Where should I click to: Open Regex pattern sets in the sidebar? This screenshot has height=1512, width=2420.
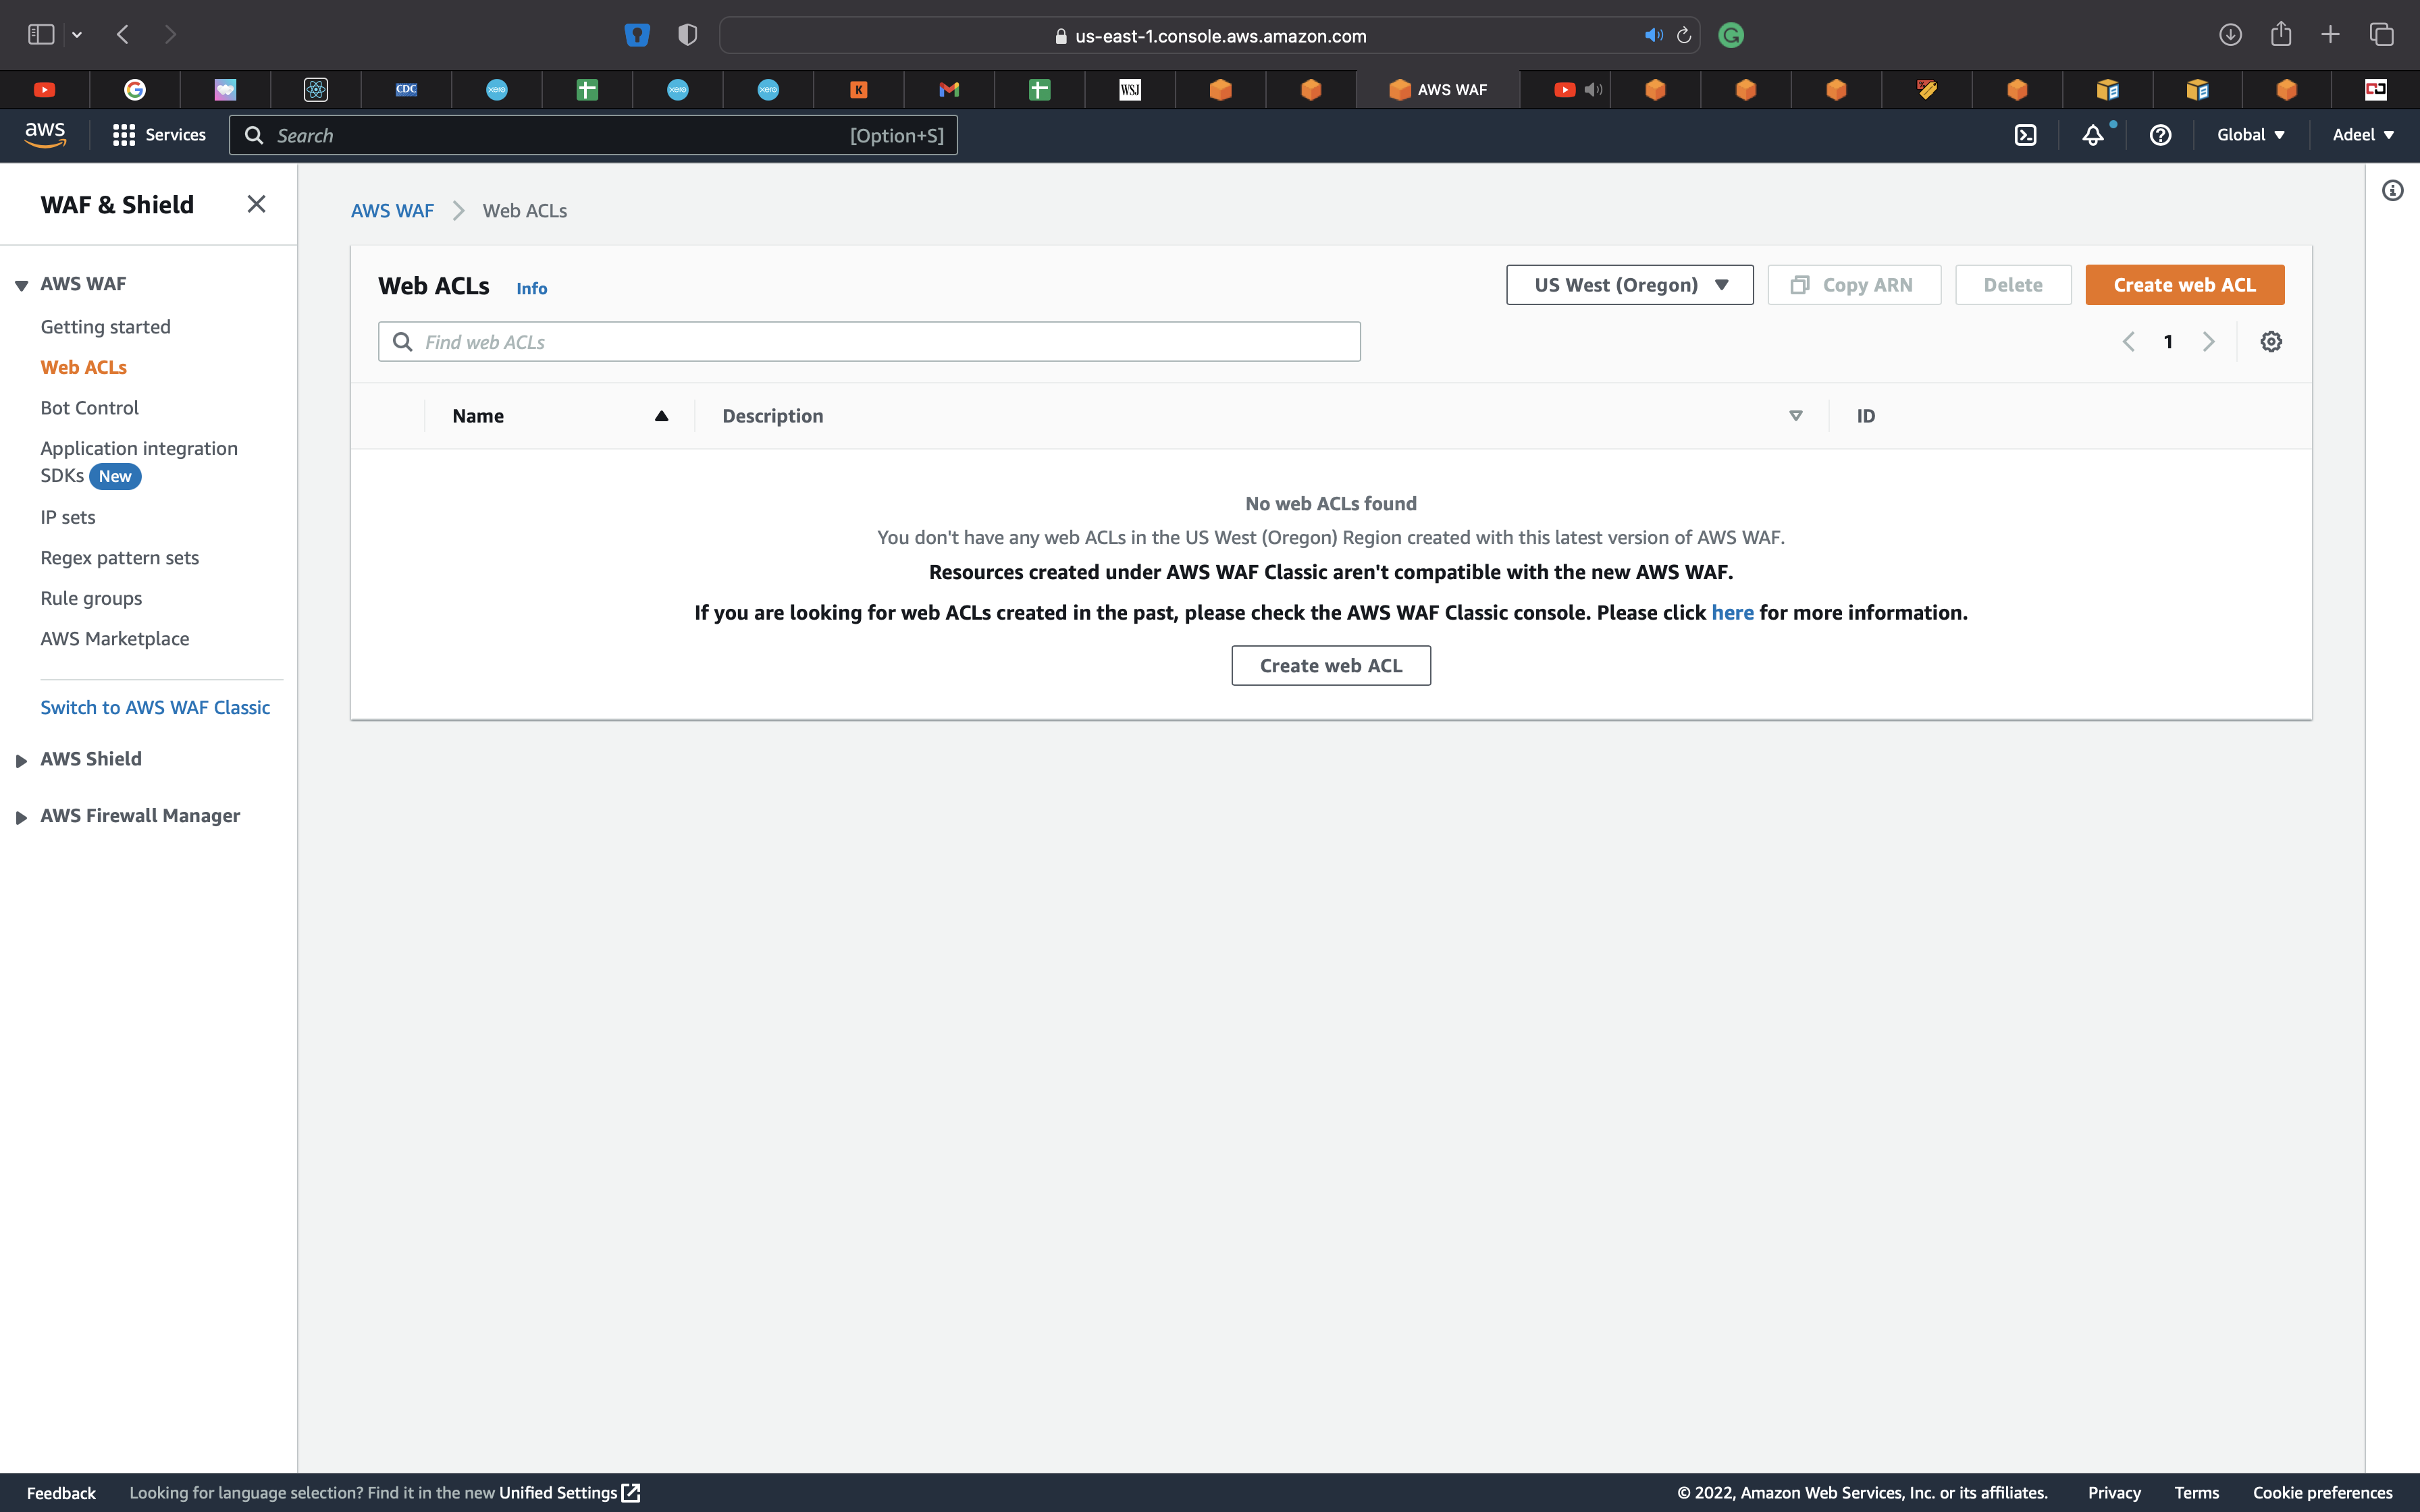(x=119, y=558)
